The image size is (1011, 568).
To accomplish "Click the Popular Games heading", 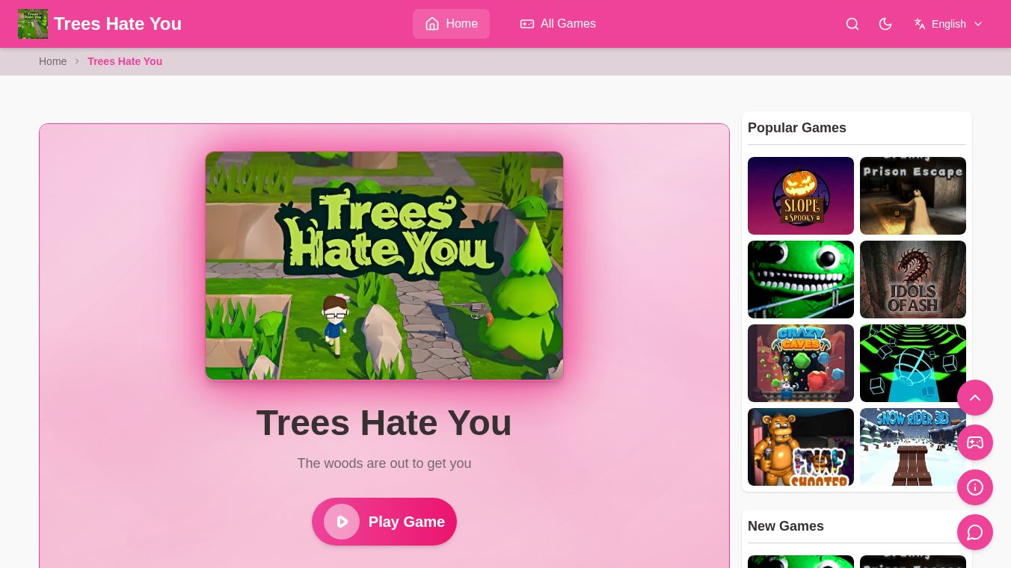I will 797,128.
